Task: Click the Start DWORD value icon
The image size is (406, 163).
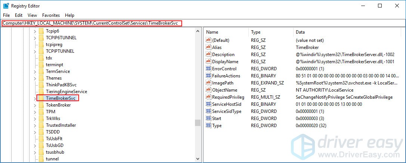Action: 208,118
